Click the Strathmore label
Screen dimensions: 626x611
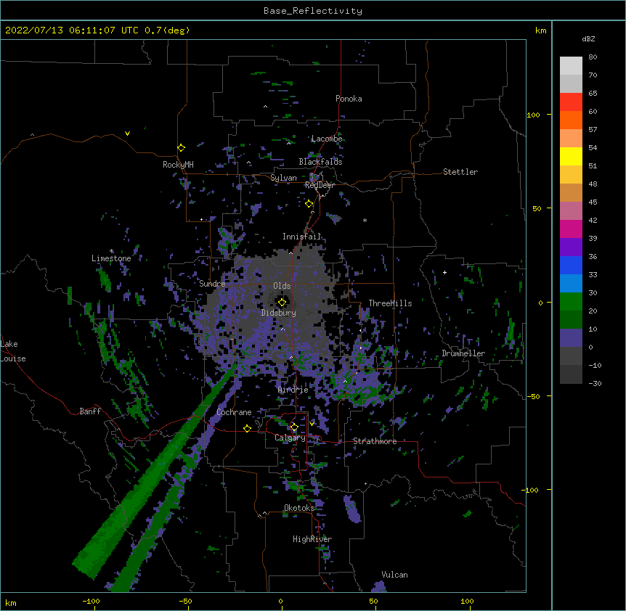coord(375,441)
